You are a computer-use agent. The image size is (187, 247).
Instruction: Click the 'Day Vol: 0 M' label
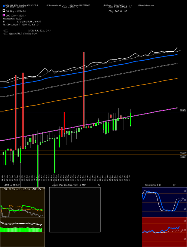coord(117,11)
